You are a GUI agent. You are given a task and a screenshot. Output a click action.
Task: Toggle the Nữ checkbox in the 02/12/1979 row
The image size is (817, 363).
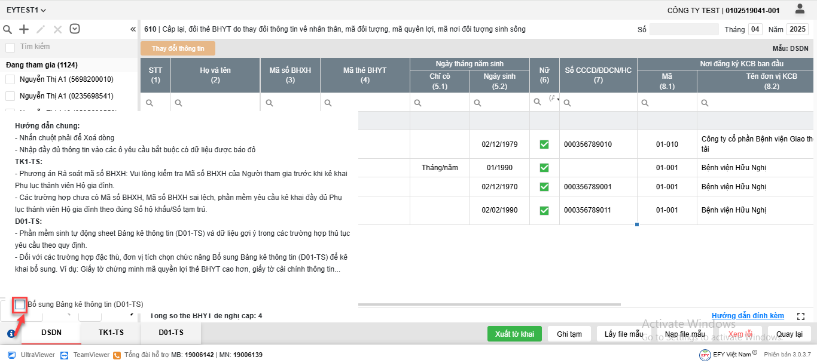point(544,144)
